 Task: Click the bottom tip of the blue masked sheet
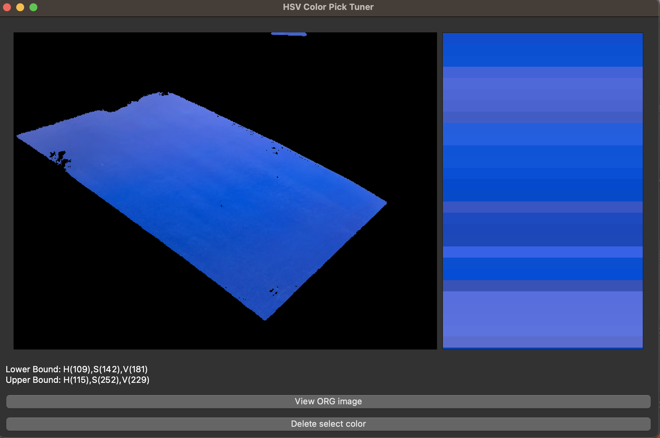265,318
